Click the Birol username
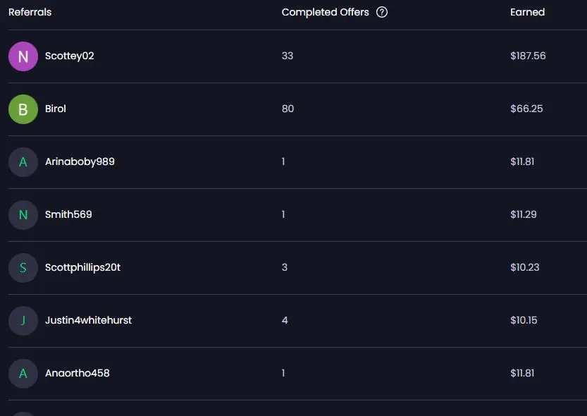The image size is (587, 416). [56, 109]
